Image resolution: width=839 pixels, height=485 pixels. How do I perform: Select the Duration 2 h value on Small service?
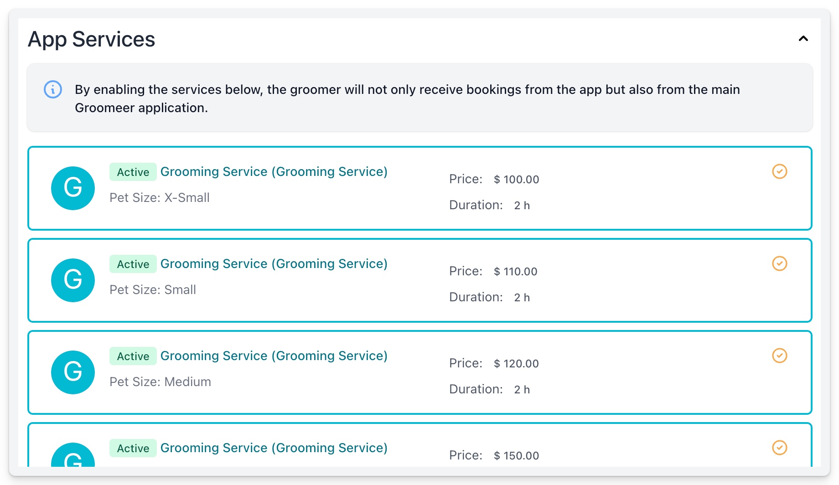click(x=522, y=297)
